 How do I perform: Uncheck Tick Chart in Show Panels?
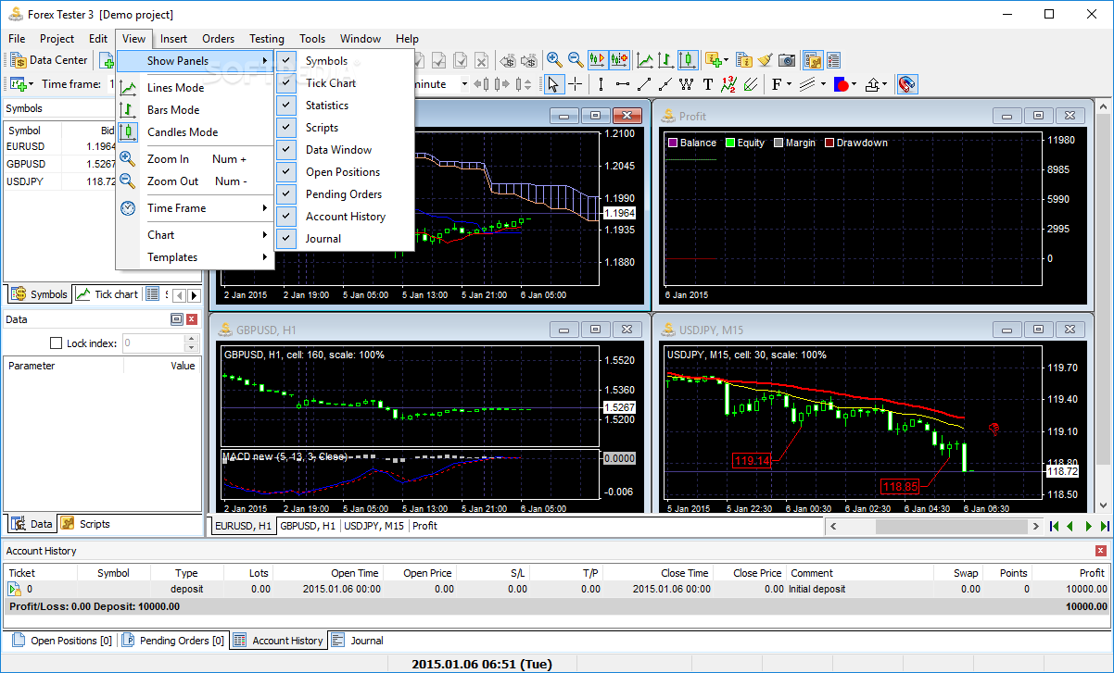[x=344, y=83]
